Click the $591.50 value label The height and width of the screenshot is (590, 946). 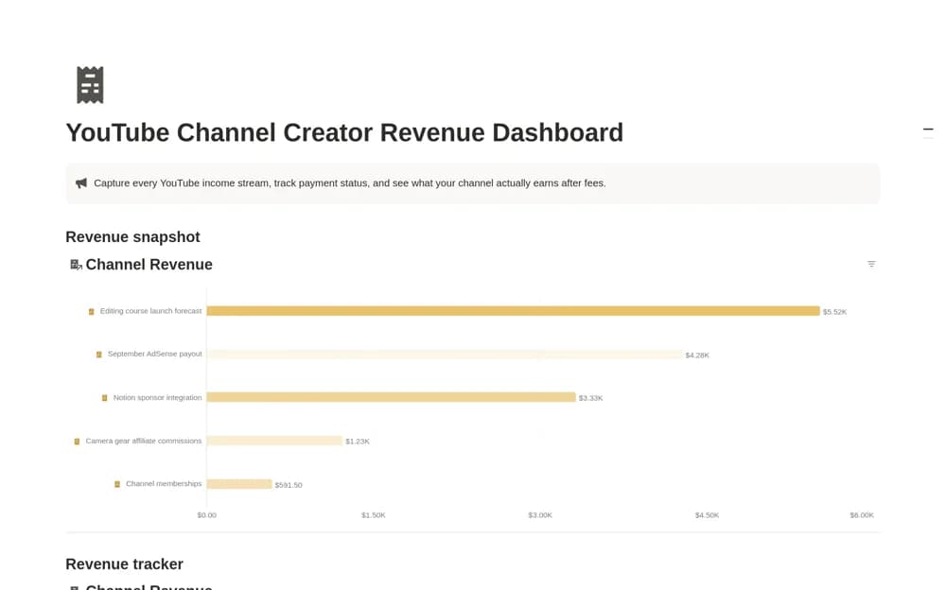289,485
